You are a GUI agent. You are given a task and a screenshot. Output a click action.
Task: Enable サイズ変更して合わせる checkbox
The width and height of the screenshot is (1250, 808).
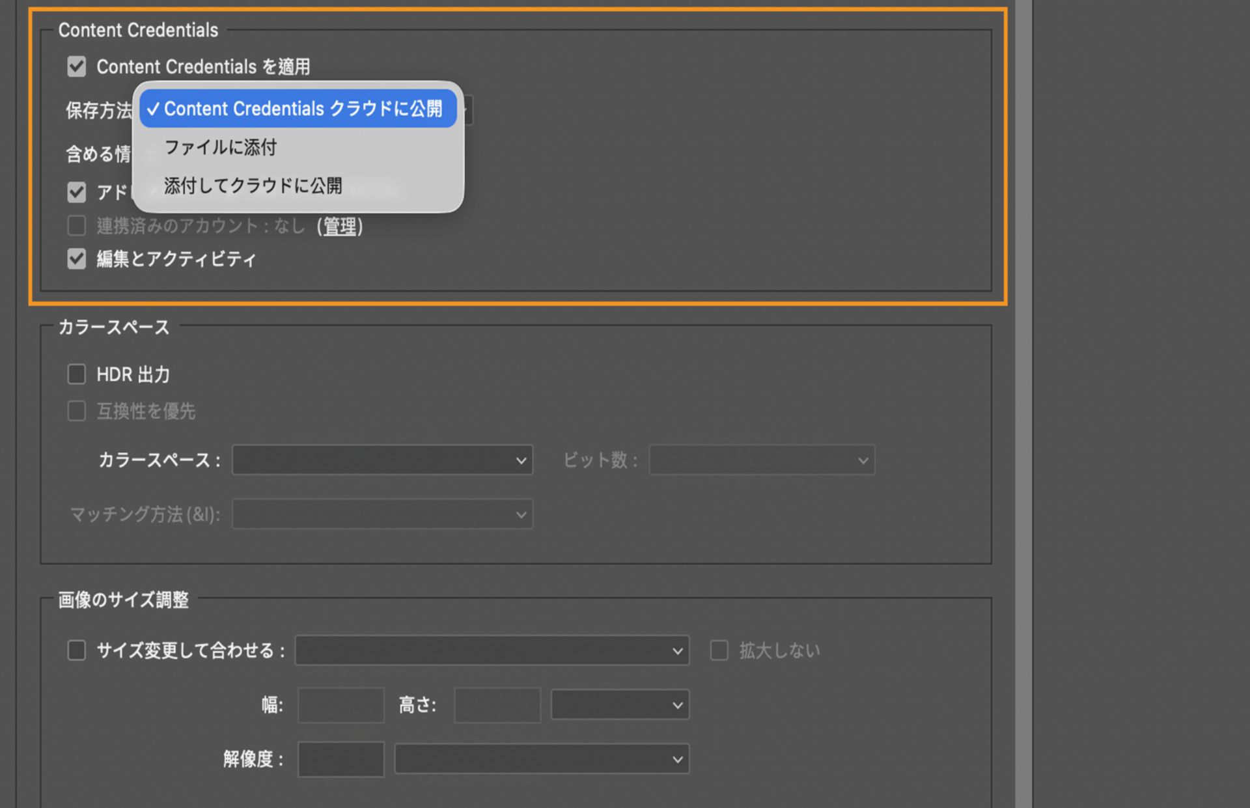77,650
